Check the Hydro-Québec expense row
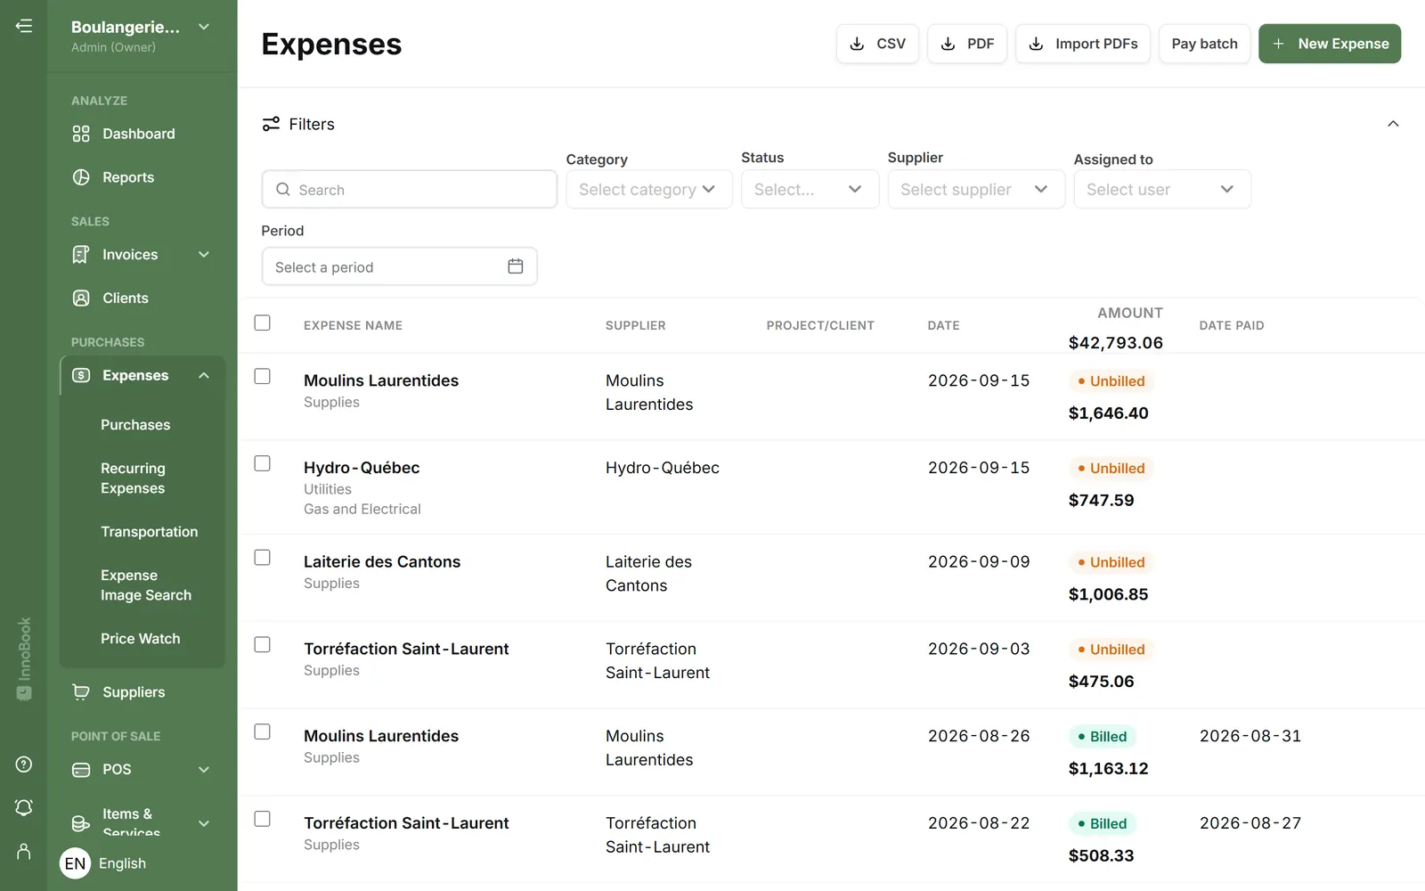Image resolution: width=1425 pixels, height=891 pixels. click(262, 463)
